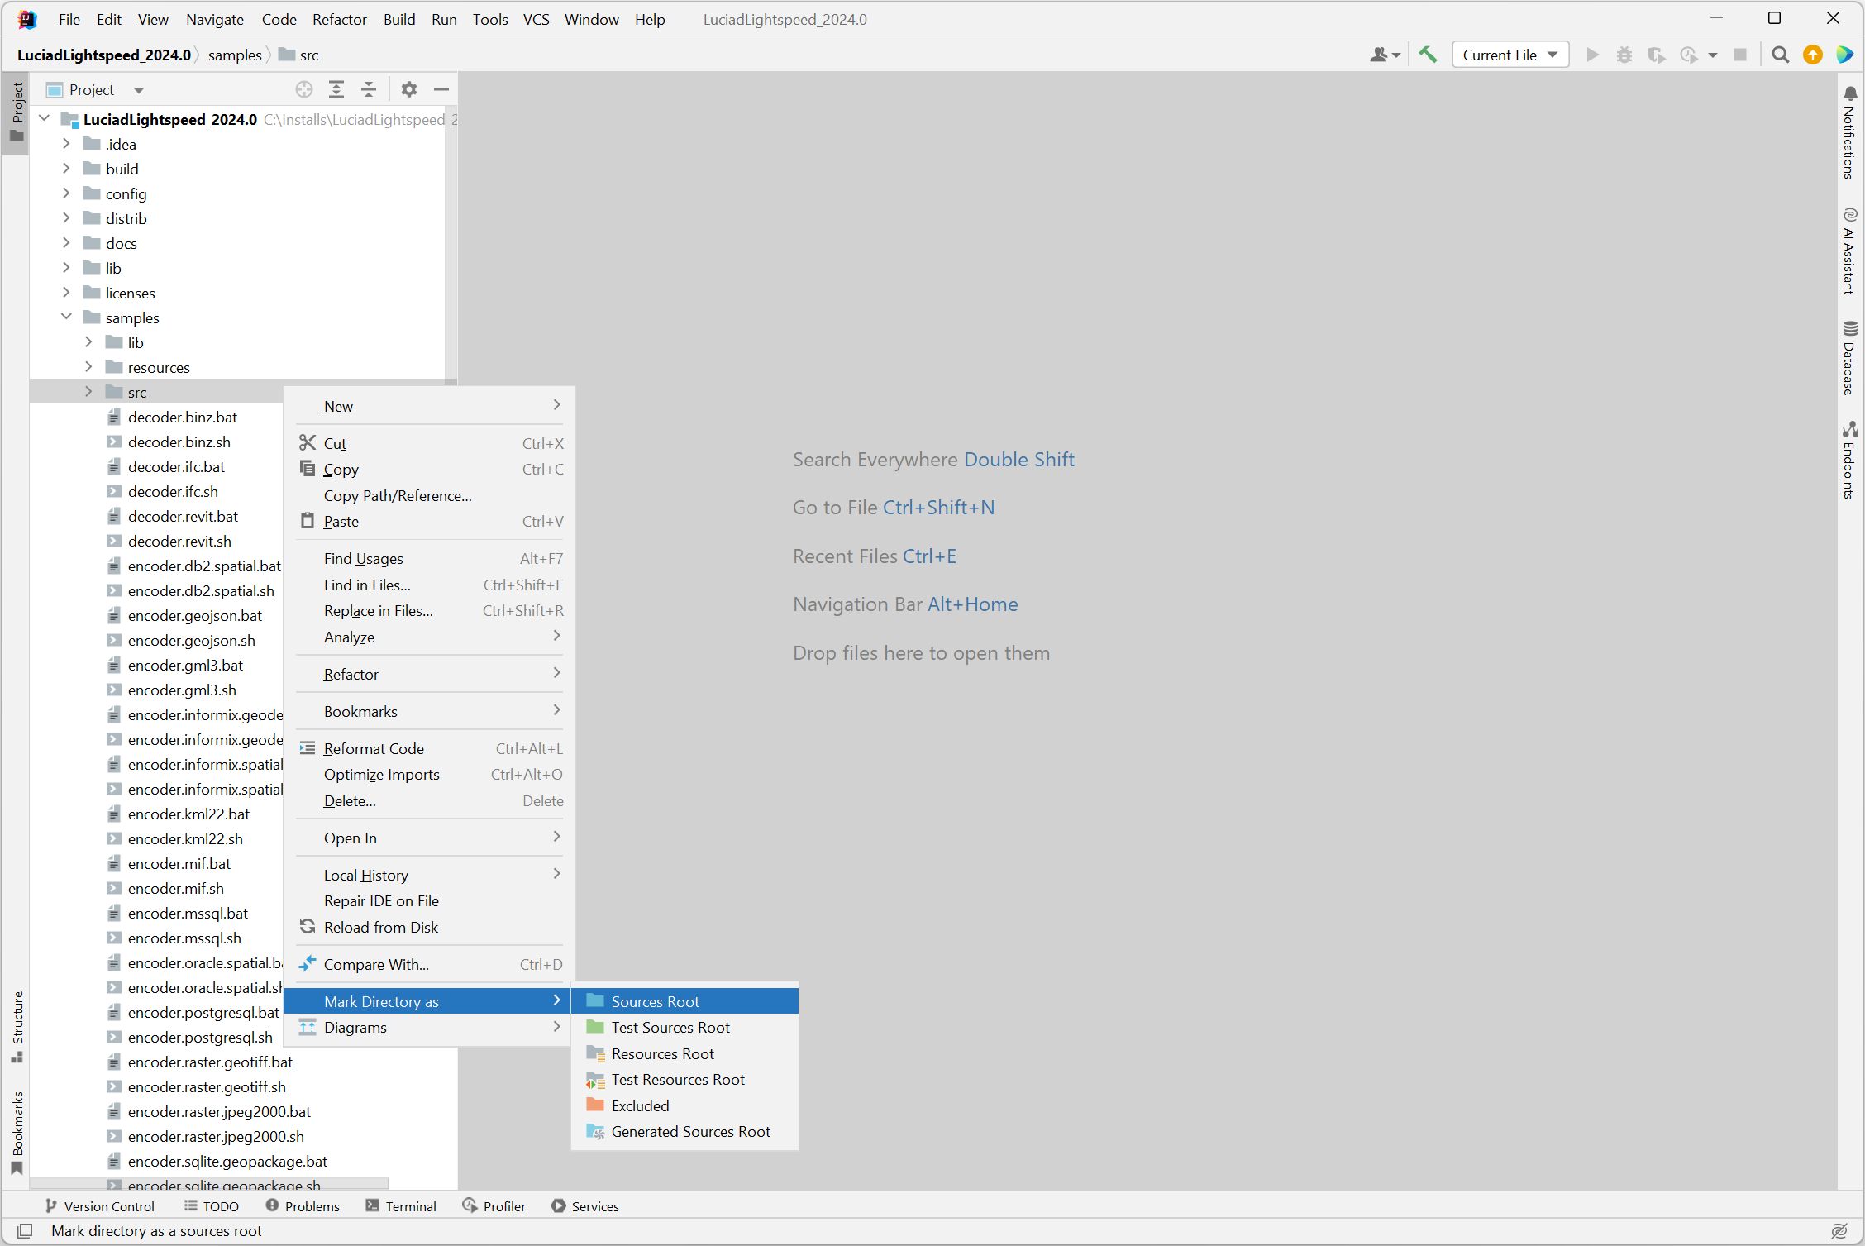Choose Excluded in Mark Directory submenu
Viewport: 1865px width, 1246px height.
click(x=684, y=1105)
